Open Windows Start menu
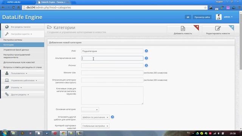Image resolution: width=242 pixels, height=136 pixels. point(4,133)
